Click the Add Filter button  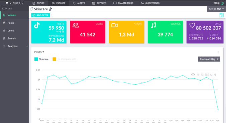(40, 15)
